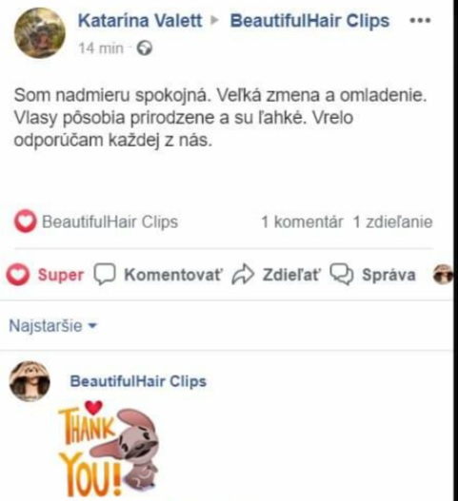Viewport: 458px width, 501px height.
Task: View who reacted: BeautifulHair Clips label
Action: pyautogui.click(x=110, y=222)
